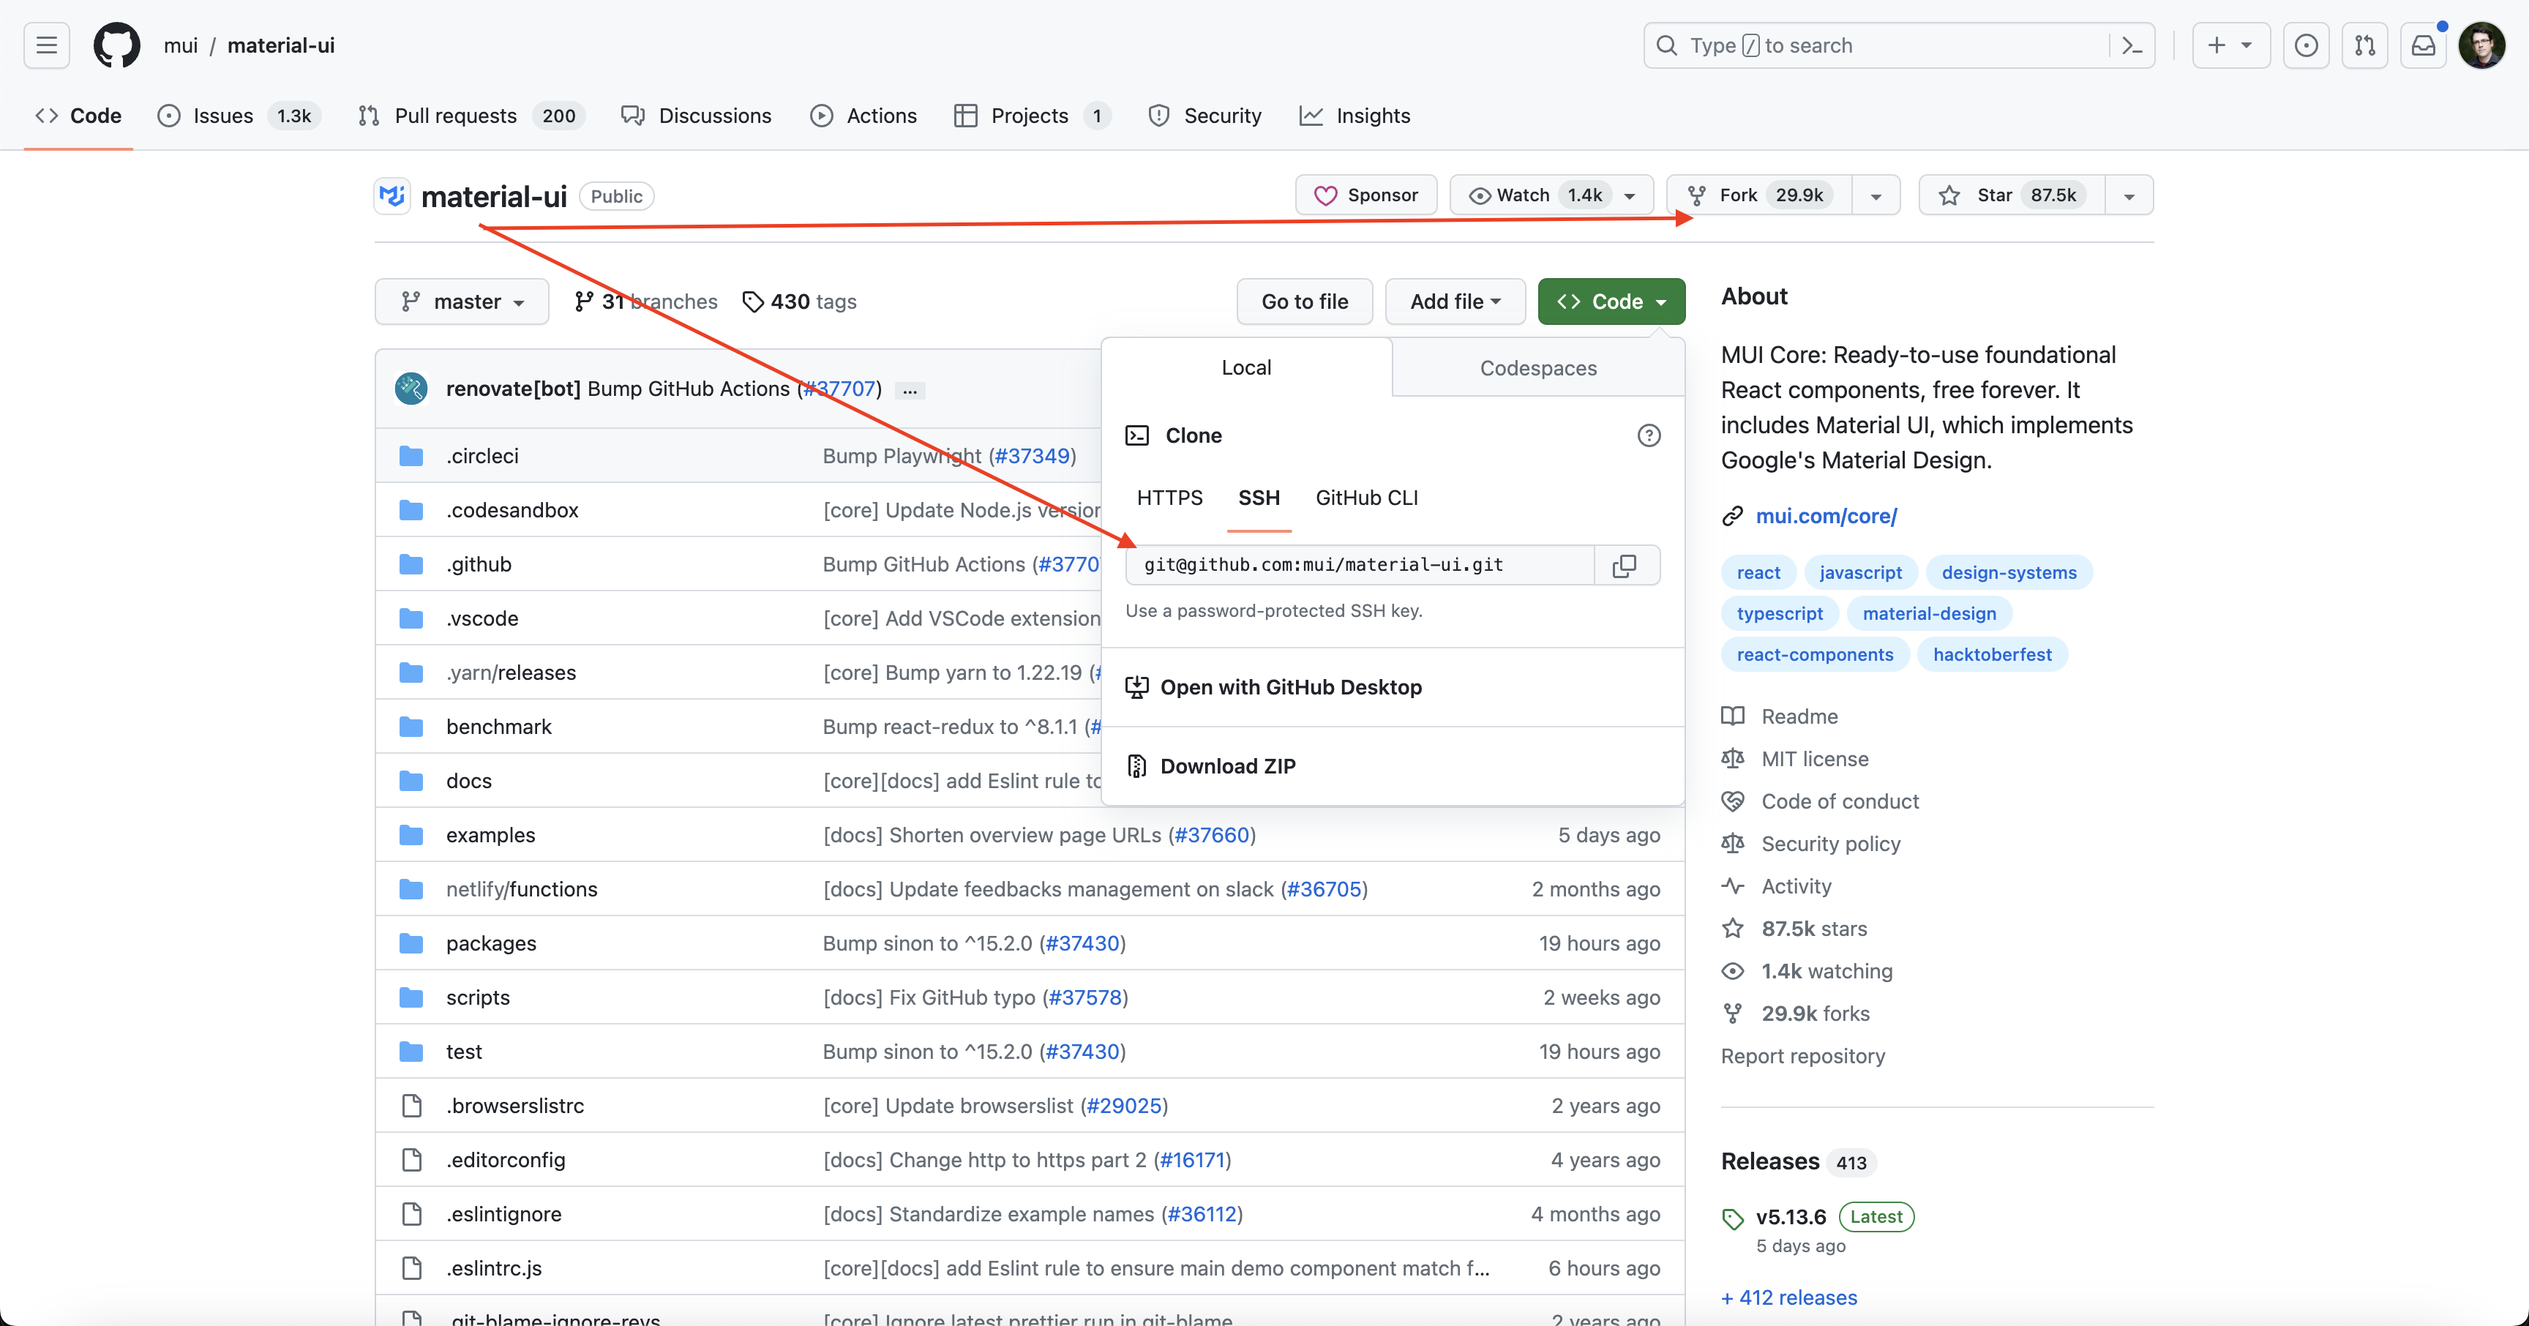
Task: Toggle the green Code dropdown button
Action: (1611, 301)
